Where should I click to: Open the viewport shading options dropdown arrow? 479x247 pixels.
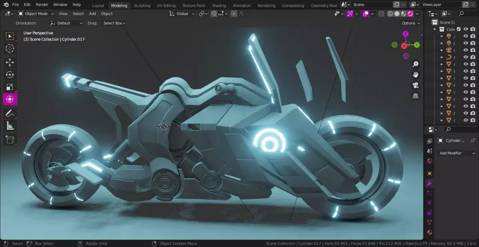tap(418, 14)
